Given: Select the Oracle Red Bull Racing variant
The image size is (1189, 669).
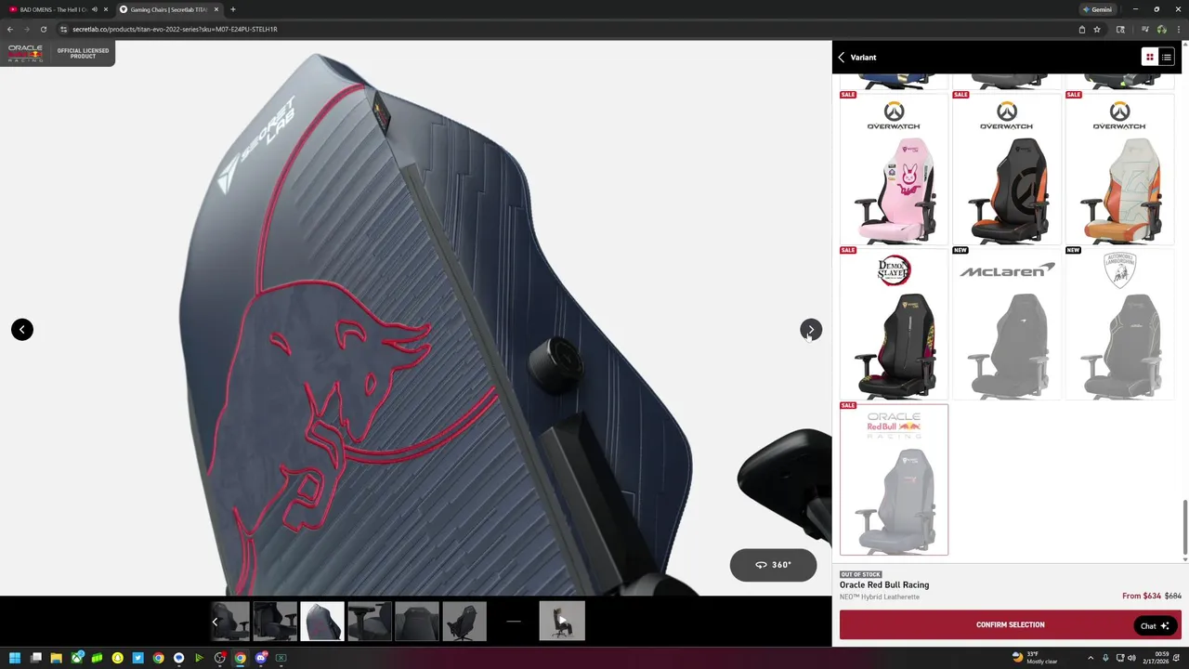Looking at the screenshot, I should 894,479.
